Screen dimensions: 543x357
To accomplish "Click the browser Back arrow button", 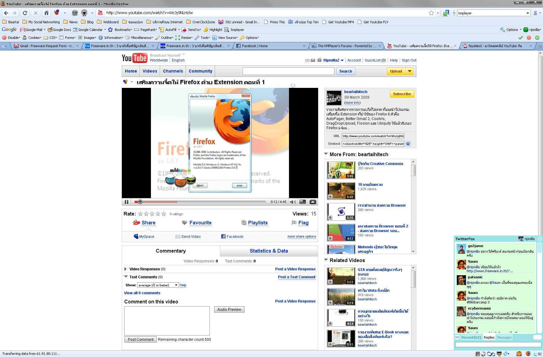I will [6, 13].
